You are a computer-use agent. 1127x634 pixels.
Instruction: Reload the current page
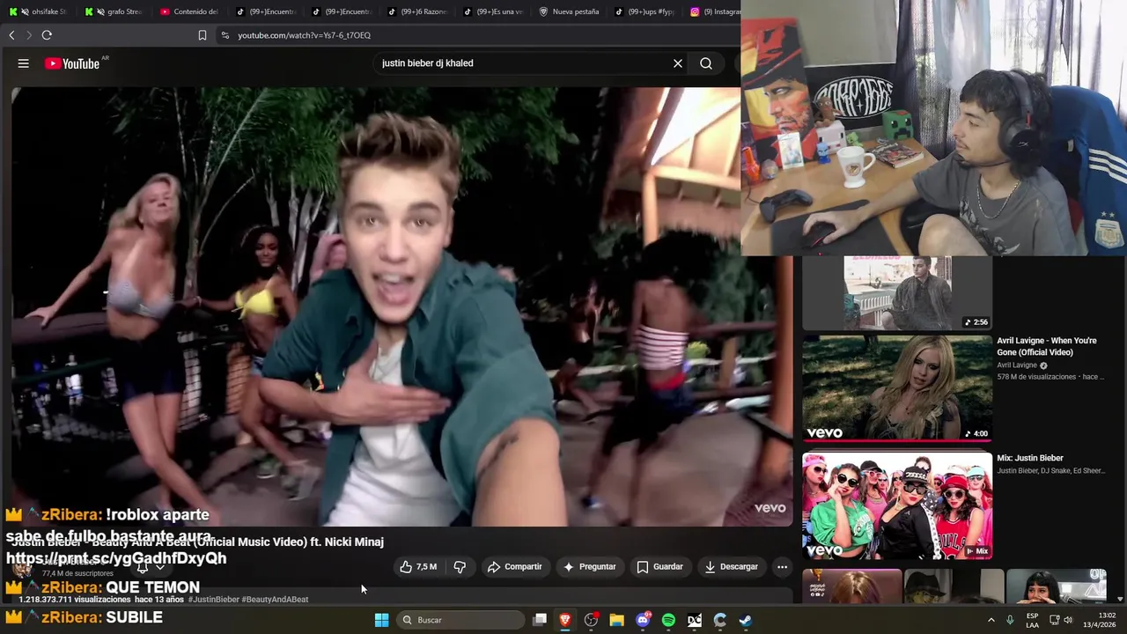tap(47, 35)
